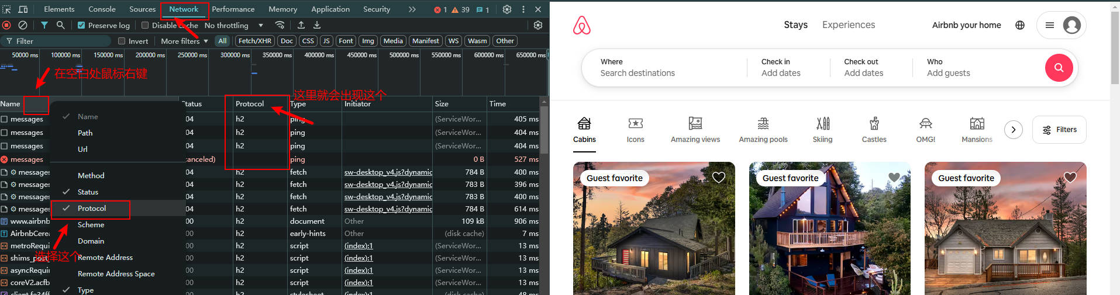
Task: Click the Airbnb logo icon
Action: pyautogui.click(x=581, y=25)
